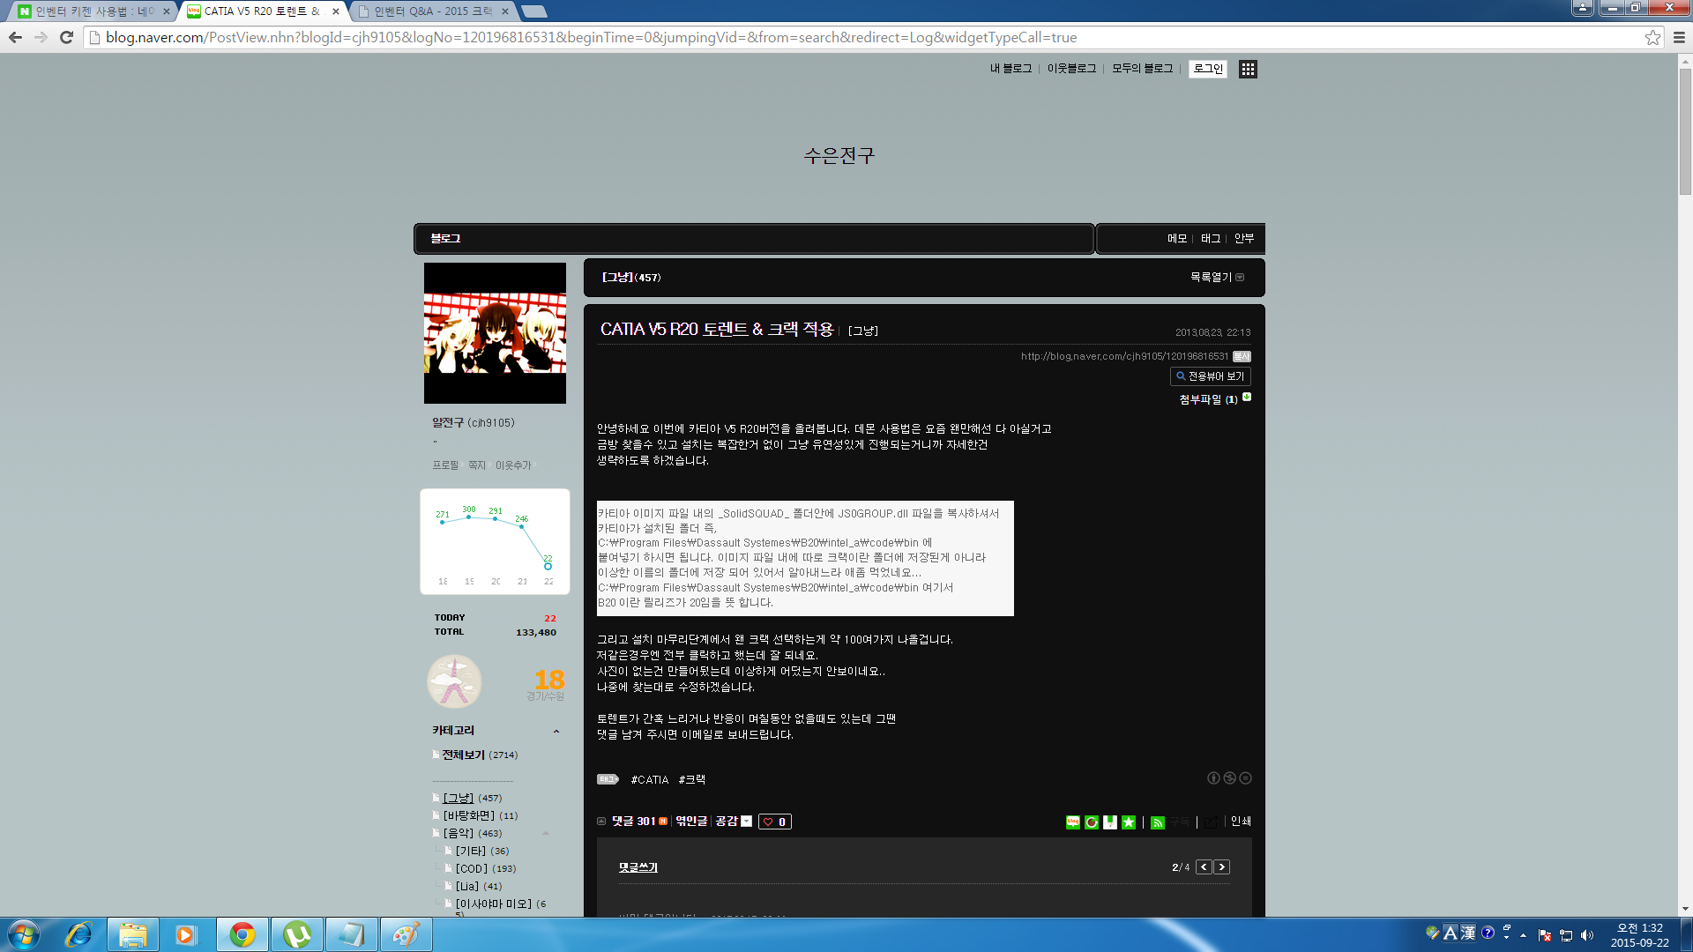Screen dimensions: 1693x952
Task: Open the 블로그 menu item
Action: tap(445, 239)
